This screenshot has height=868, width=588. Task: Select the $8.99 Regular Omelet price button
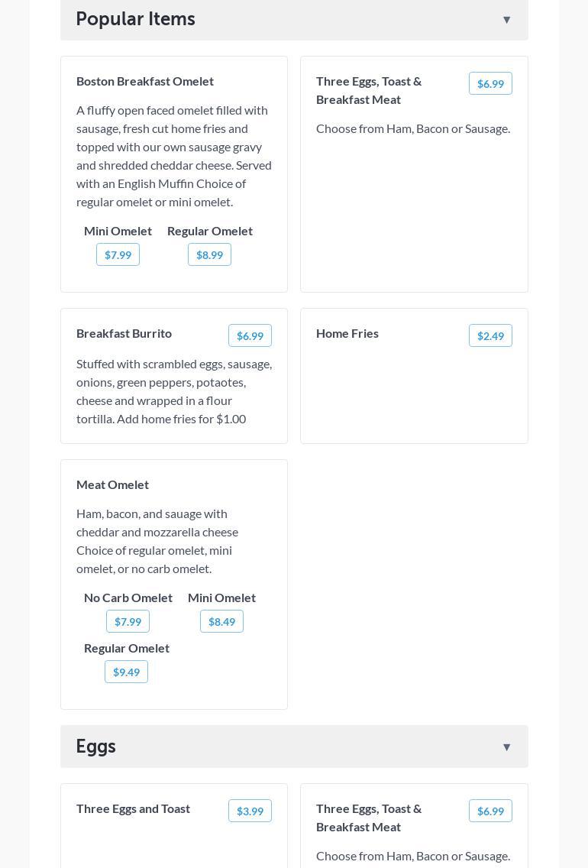pyautogui.click(x=209, y=254)
